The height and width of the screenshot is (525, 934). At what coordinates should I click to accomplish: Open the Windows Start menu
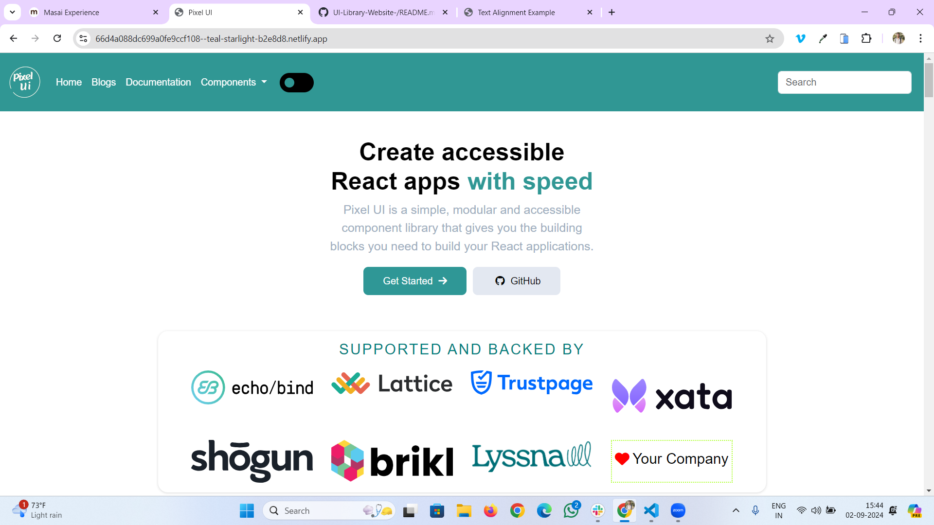(x=247, y=510)
